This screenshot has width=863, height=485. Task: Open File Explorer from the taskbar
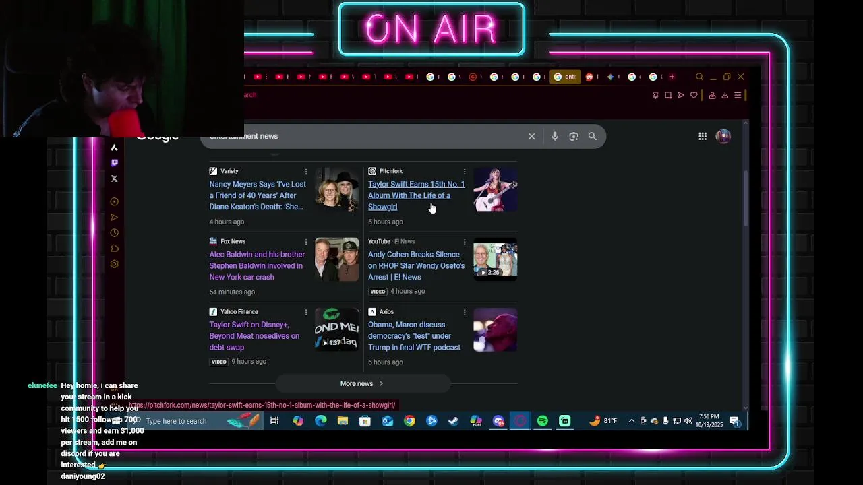click(x=343, y=421)
